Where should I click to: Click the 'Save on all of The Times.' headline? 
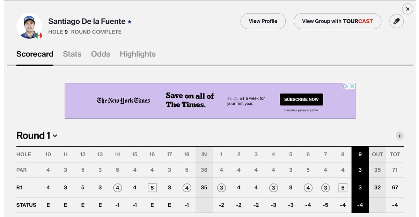point(190,100)
